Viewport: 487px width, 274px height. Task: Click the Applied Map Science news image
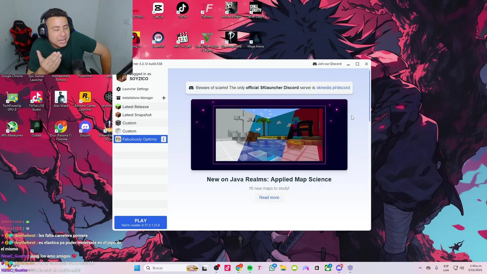coord(269,135)
